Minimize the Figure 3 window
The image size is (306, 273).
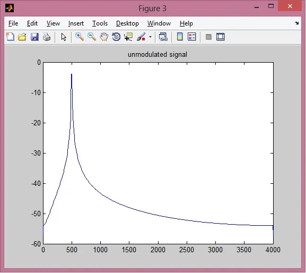(x=257, y=7)
